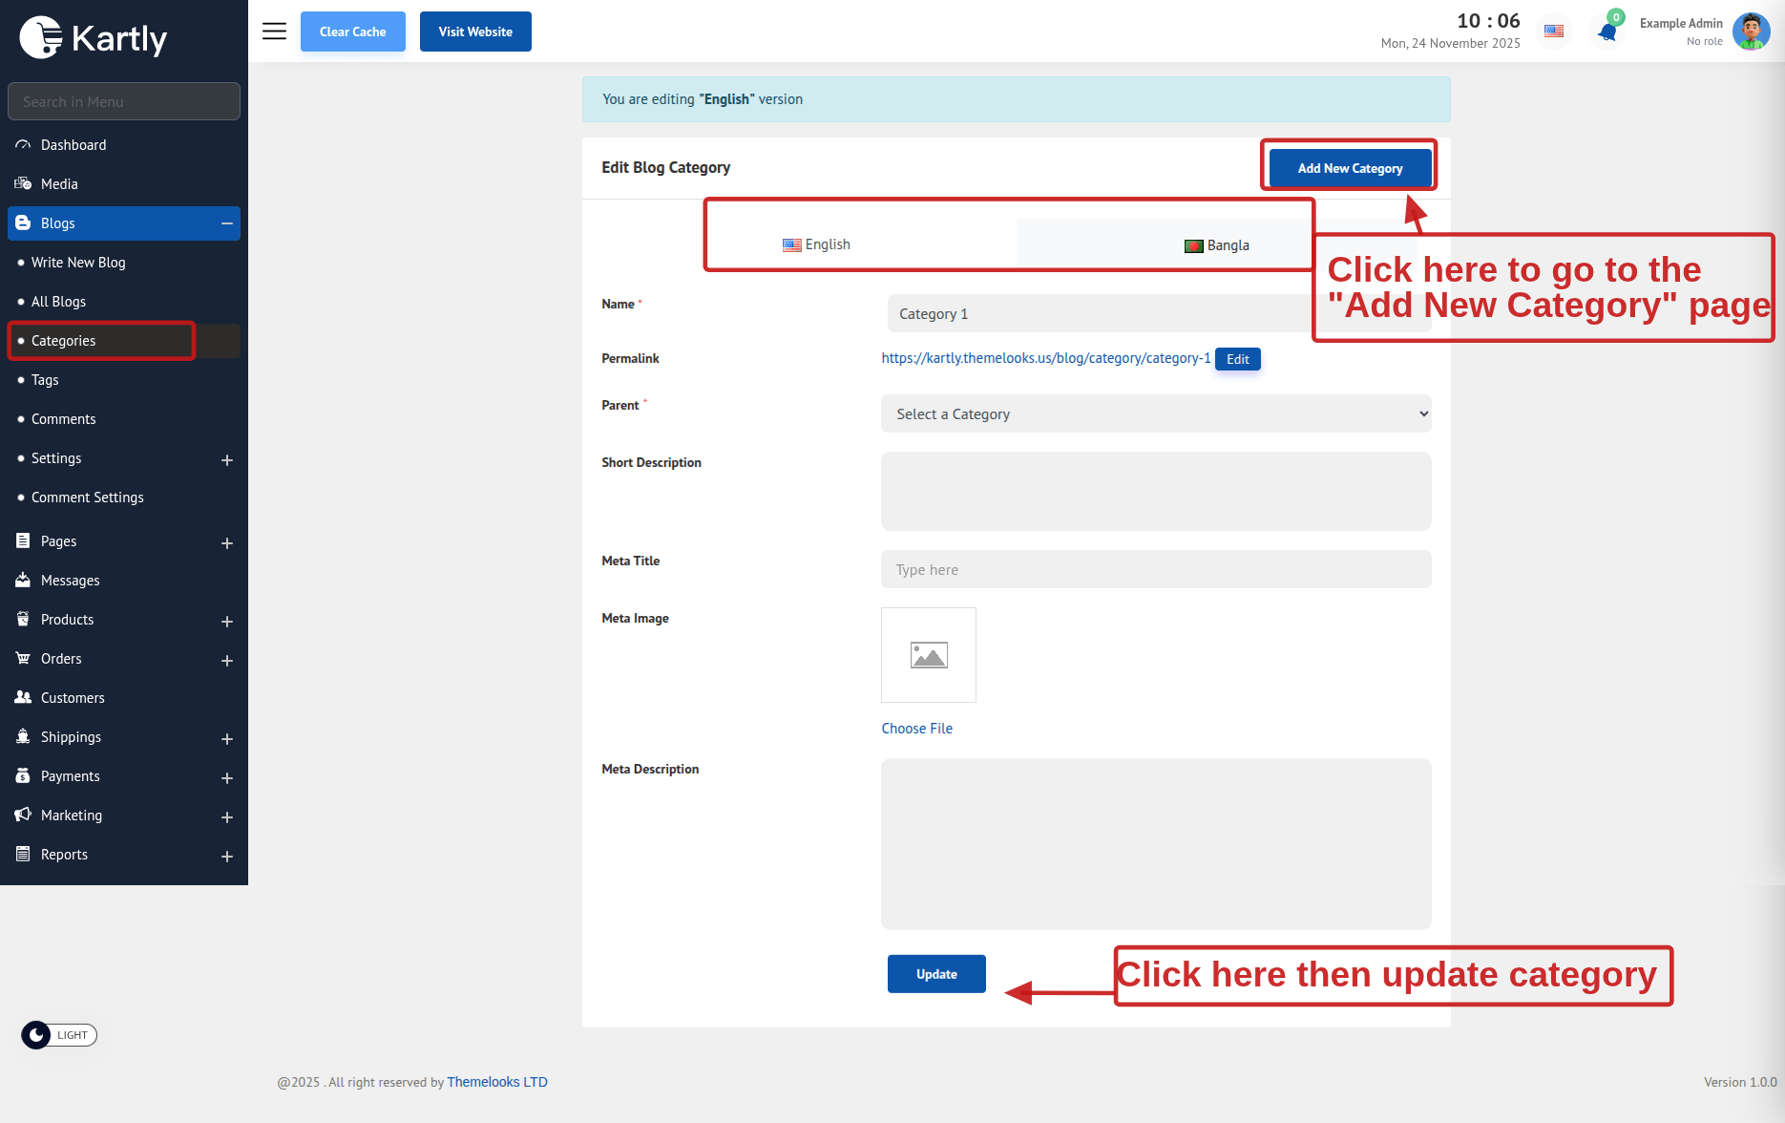Click the hamburger menu icon

click(274, 32)
